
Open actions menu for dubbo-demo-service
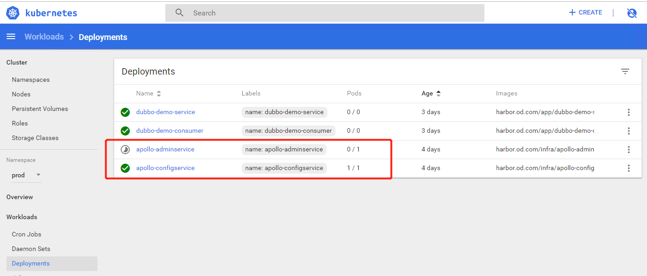pyautogui.click(x=629, y=112)
